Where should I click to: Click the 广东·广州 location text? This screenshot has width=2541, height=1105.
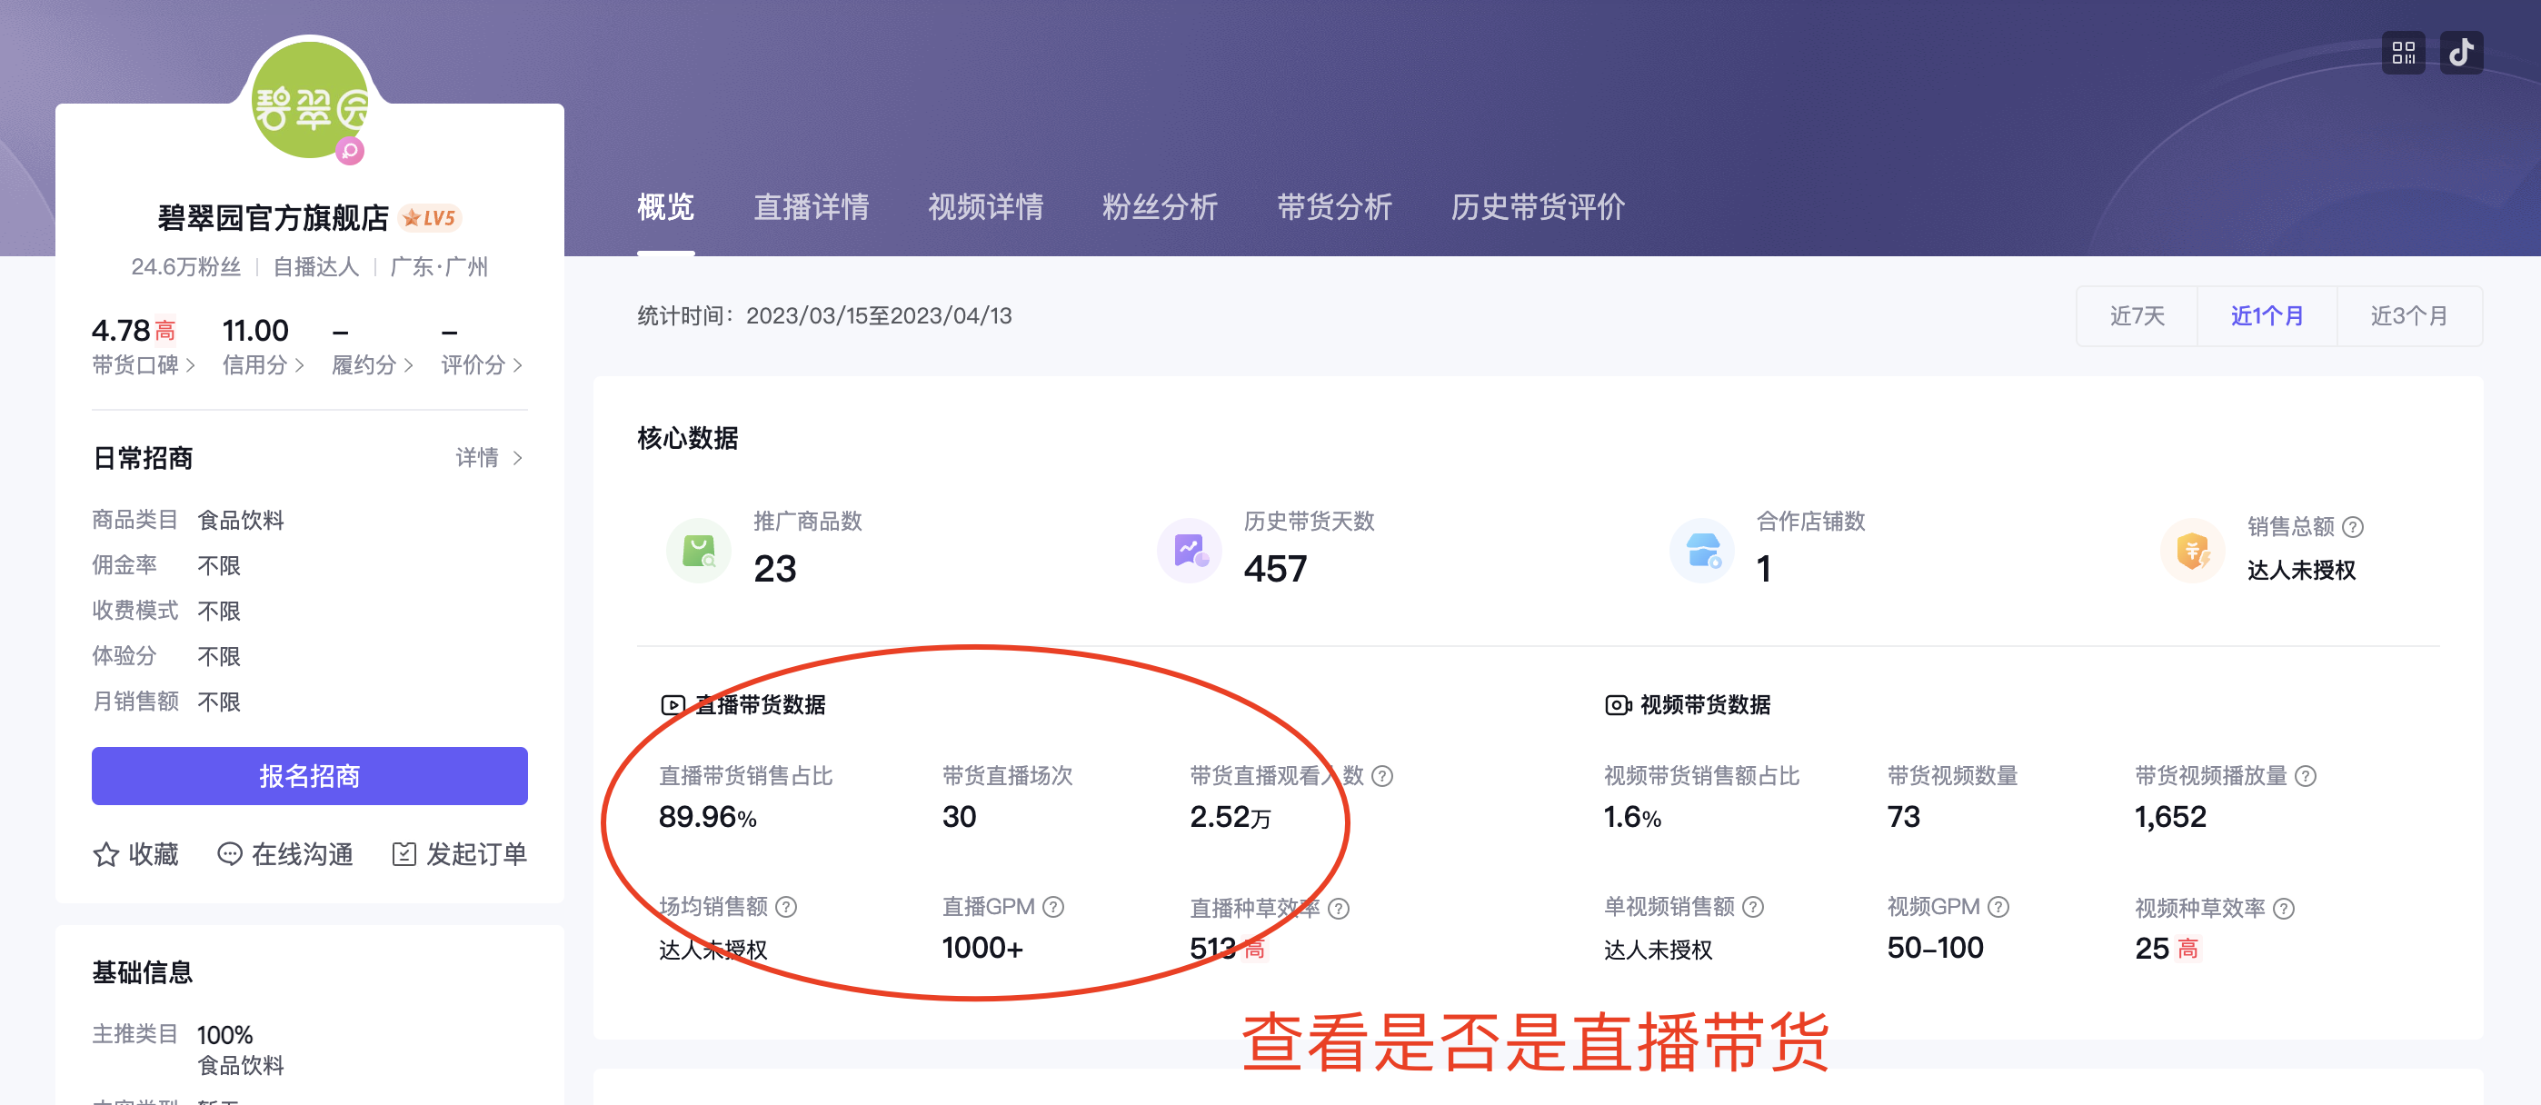coord(439,267)
